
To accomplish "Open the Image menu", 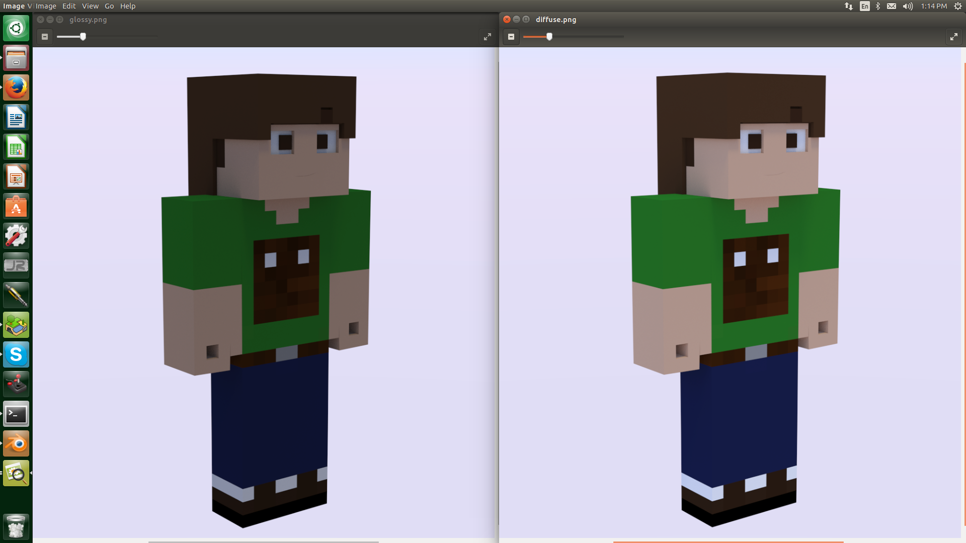I will [46, 6].
